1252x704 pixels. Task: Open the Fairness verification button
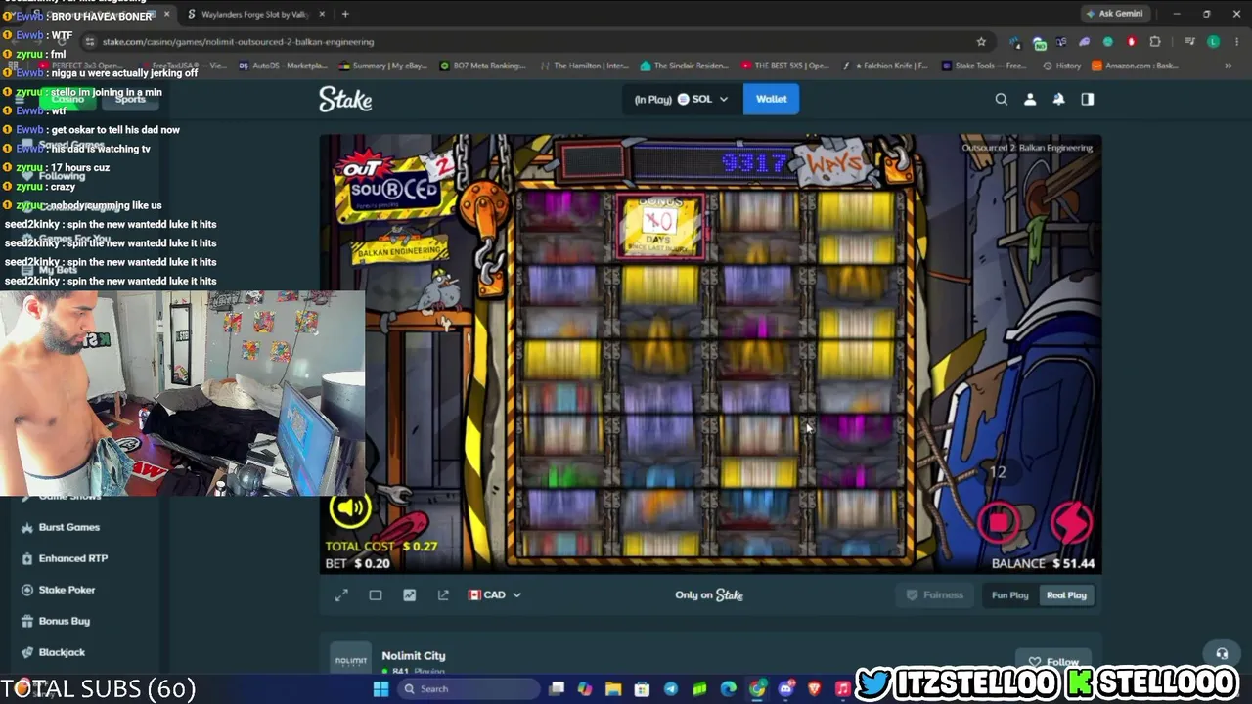[x=935, y=595]
